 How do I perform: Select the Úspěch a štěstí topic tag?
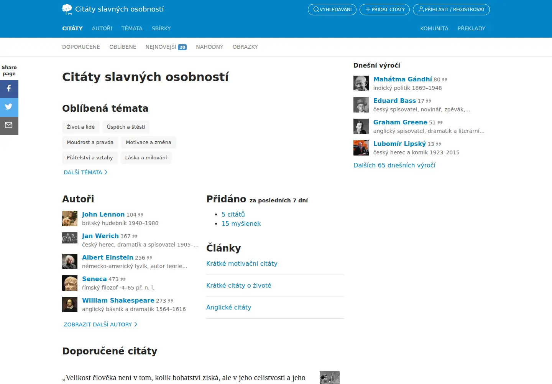126,127
